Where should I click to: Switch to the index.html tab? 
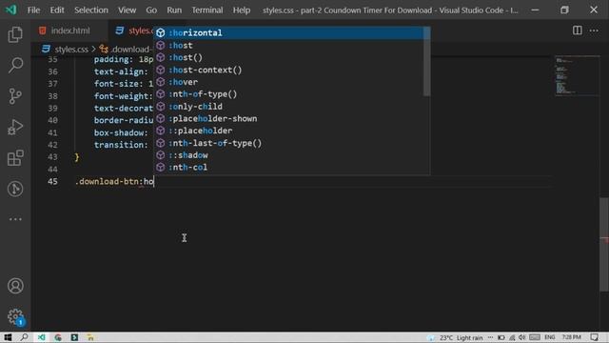click(69, 30)
